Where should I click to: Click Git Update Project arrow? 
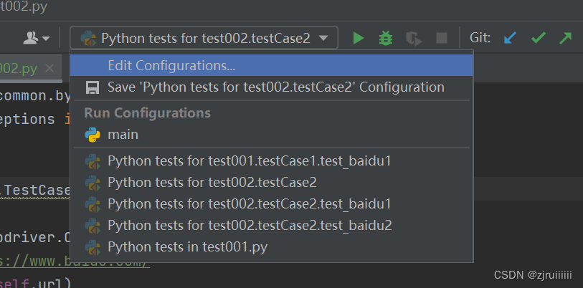pyautogui.click(x=510, y=38)
